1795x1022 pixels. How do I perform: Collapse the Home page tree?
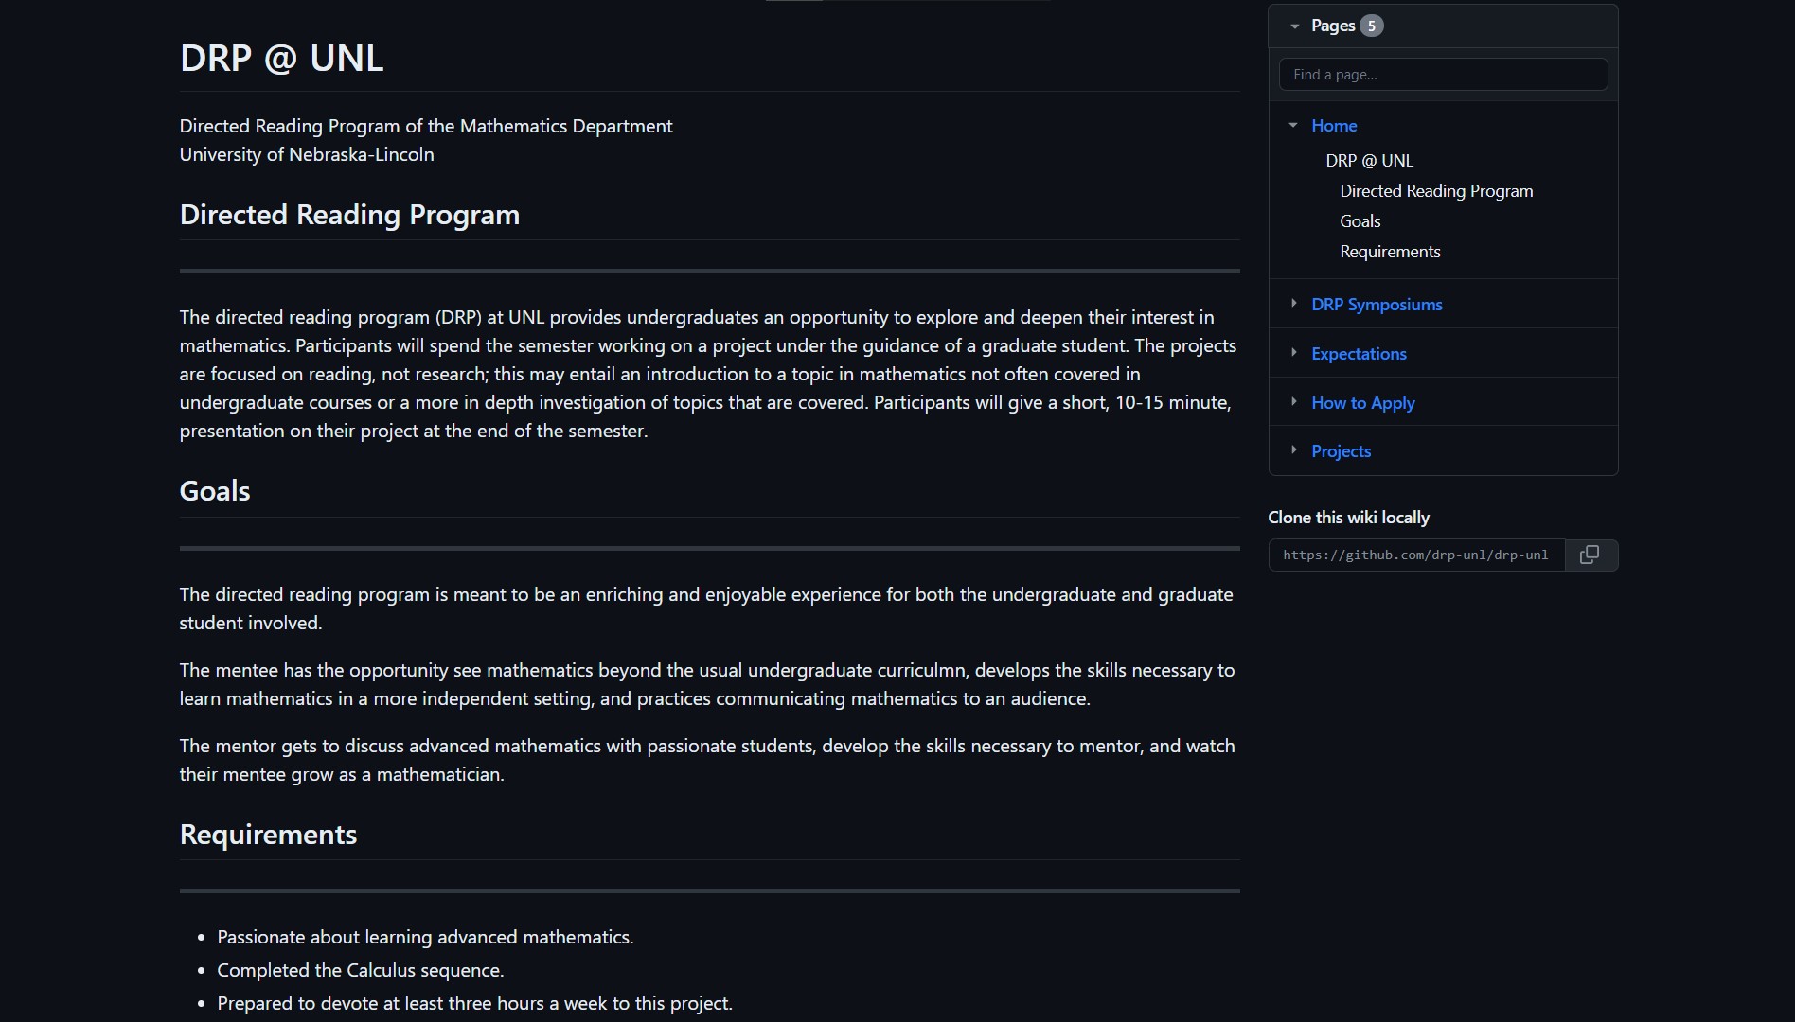(1293, 126)
